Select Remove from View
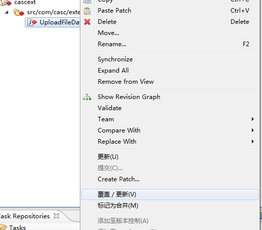The height and width of the screenshot is (230, 262). click(x=170, y=82)
